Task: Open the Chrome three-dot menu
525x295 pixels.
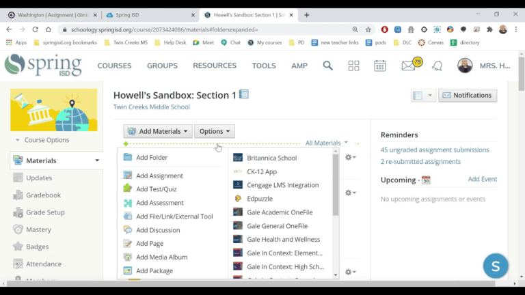Action: (516, 29)
